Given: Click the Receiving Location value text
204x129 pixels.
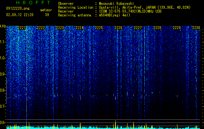Looking at the screenshot, I should click(145, 7).
